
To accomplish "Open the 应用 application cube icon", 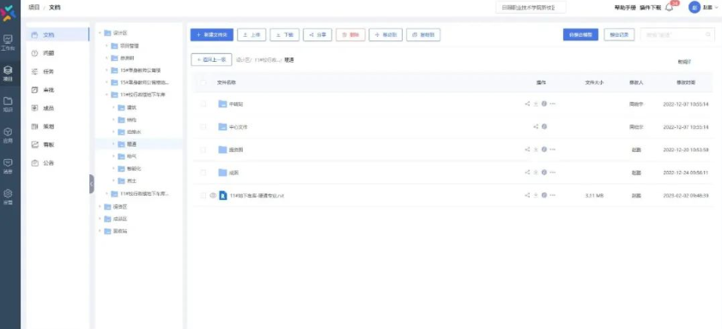I will pyautogui.click(x=8, y=131).
